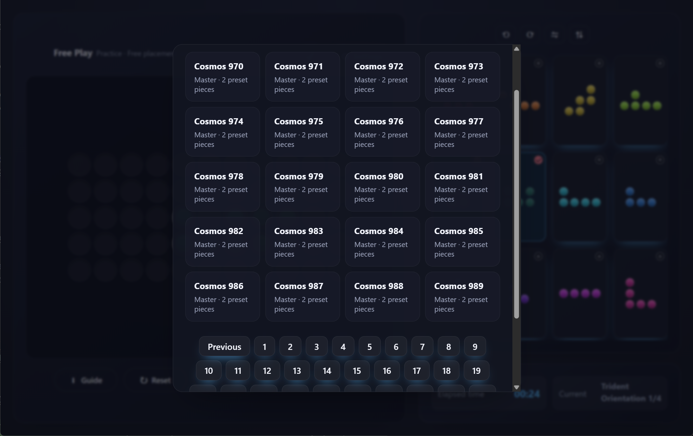Click the rotate clockwise icon

point(530,35)
